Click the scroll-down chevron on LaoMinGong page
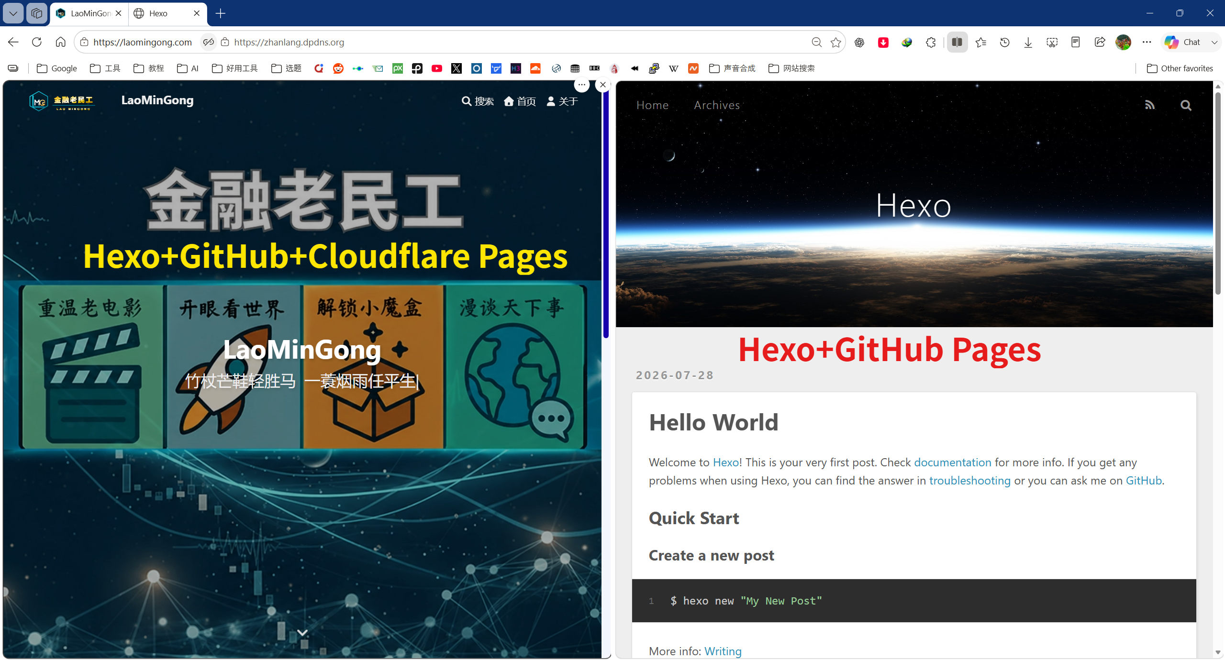Screen dimensions: 1225x660 302,632
